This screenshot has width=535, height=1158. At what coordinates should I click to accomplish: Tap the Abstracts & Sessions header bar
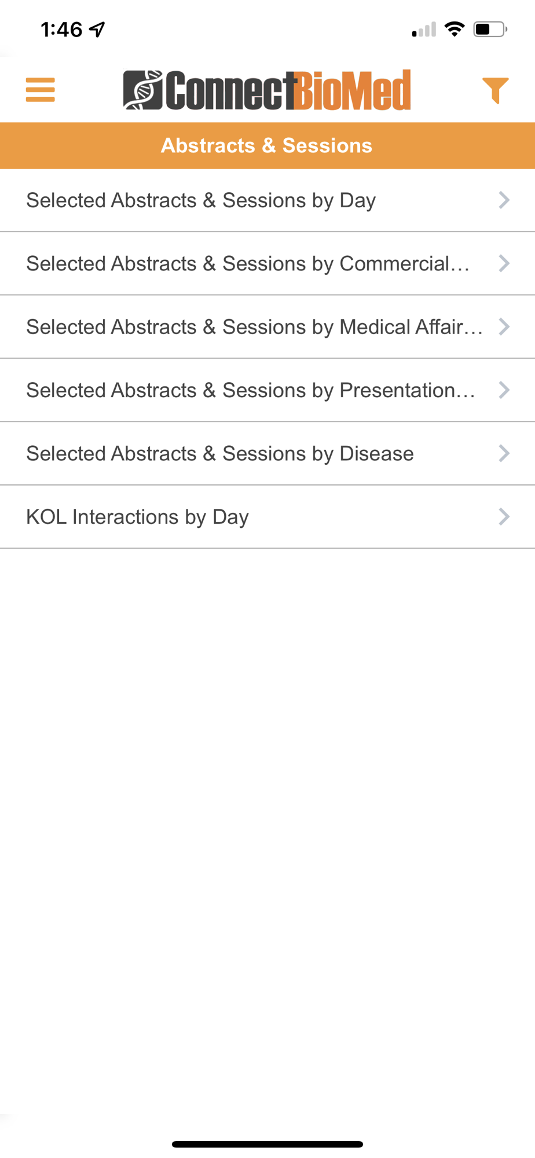tap(267, 145)
